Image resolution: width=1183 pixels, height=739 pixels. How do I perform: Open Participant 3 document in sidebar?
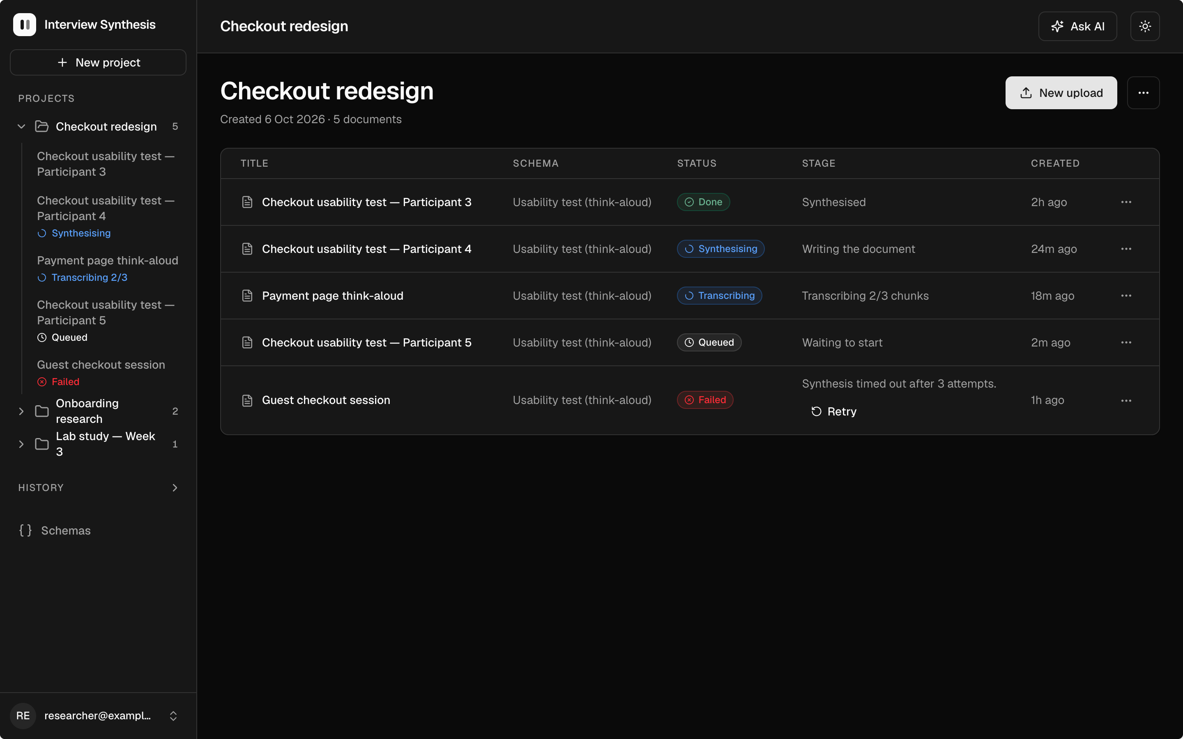[x=106, y=164]
